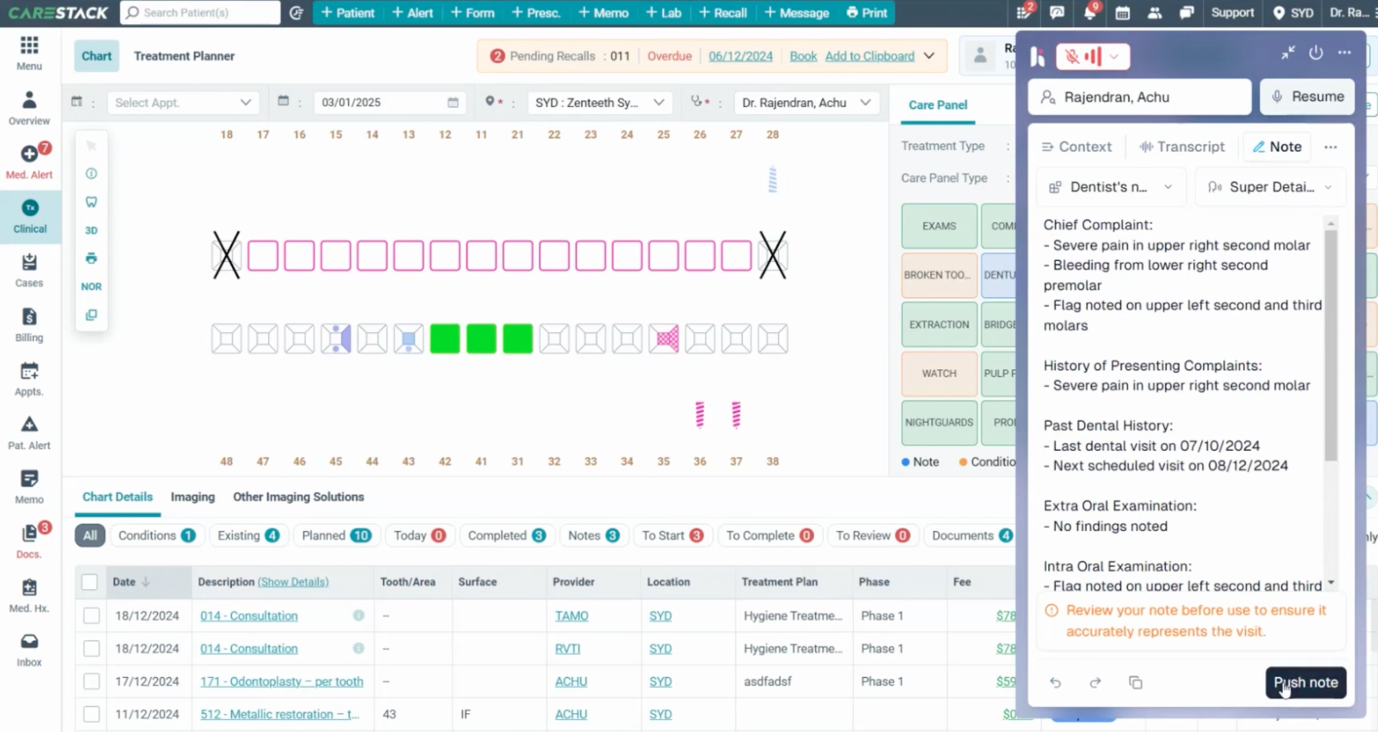Click Add to Clipboard link
The width and height of the screenshot is (1378, 732).
pos(870,55)
